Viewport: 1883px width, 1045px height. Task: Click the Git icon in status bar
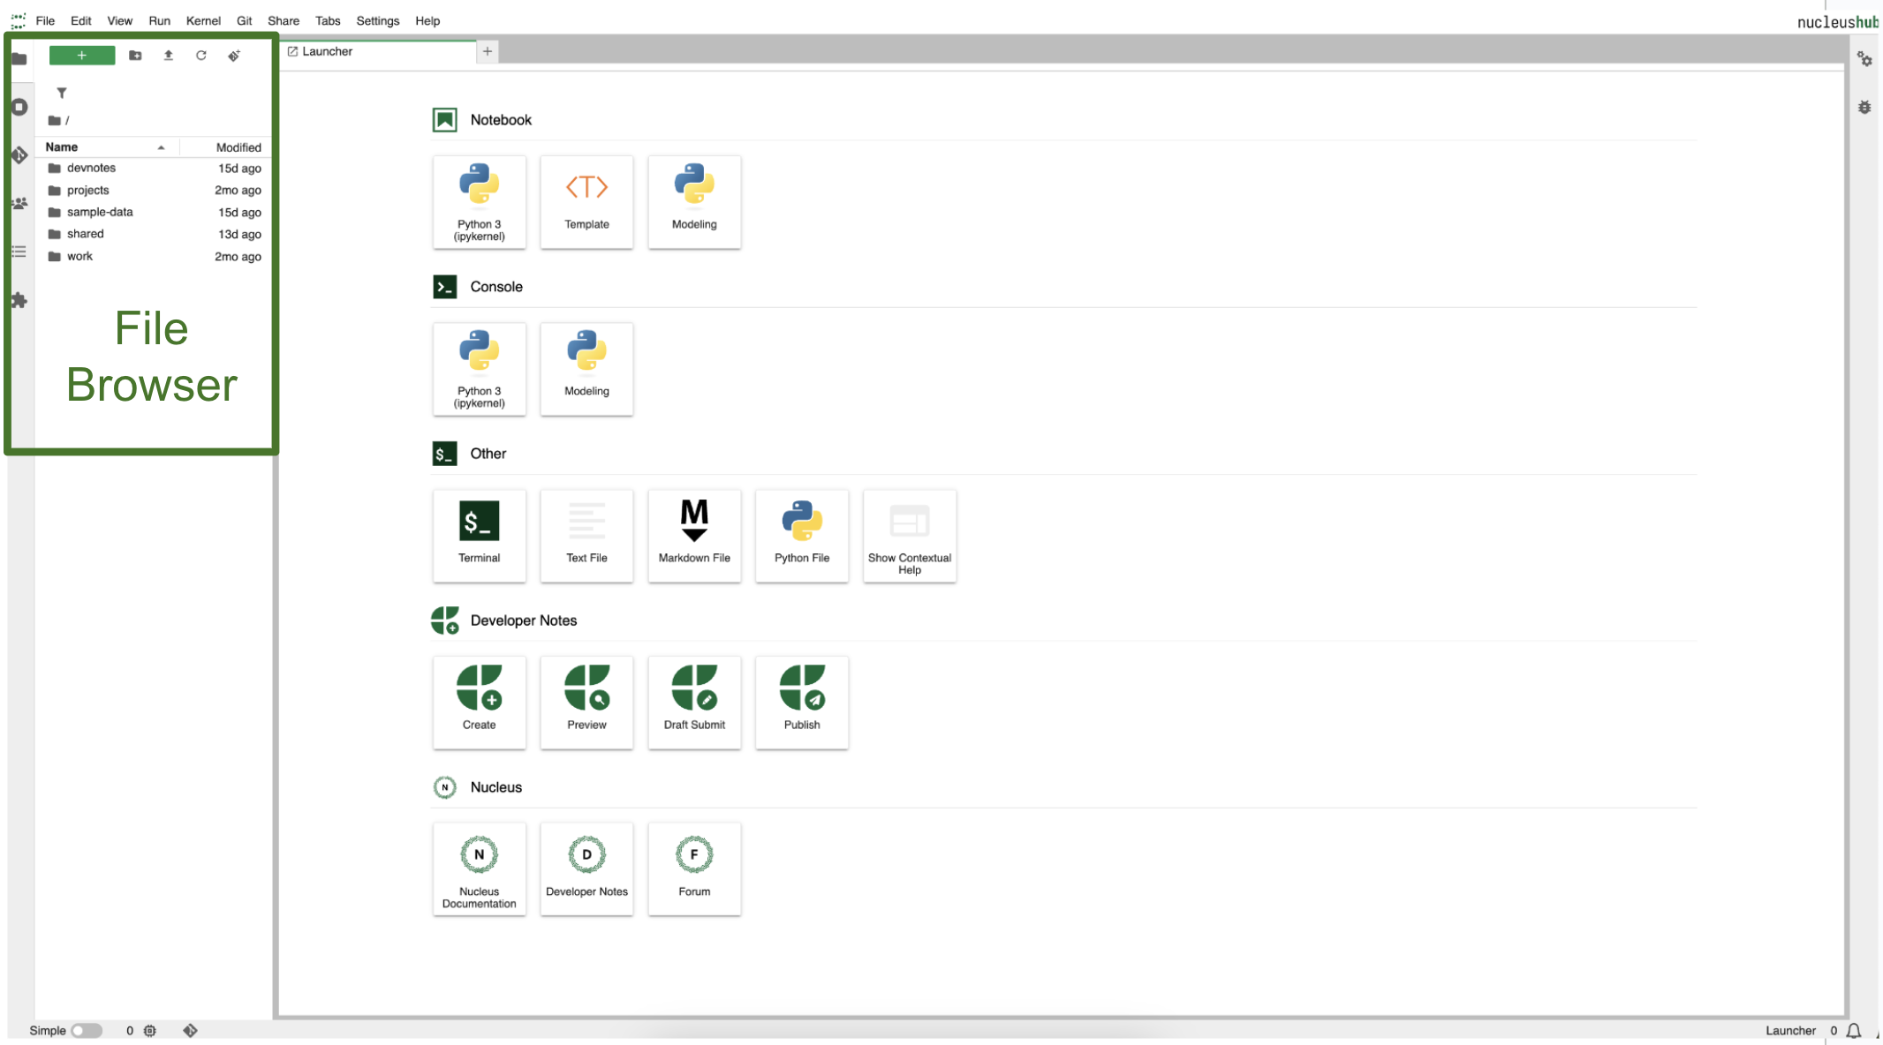pos(190,1030)
